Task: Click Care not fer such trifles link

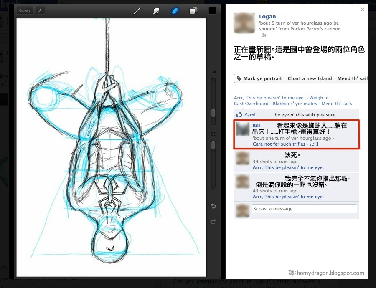Action: (x=279, y=144)
